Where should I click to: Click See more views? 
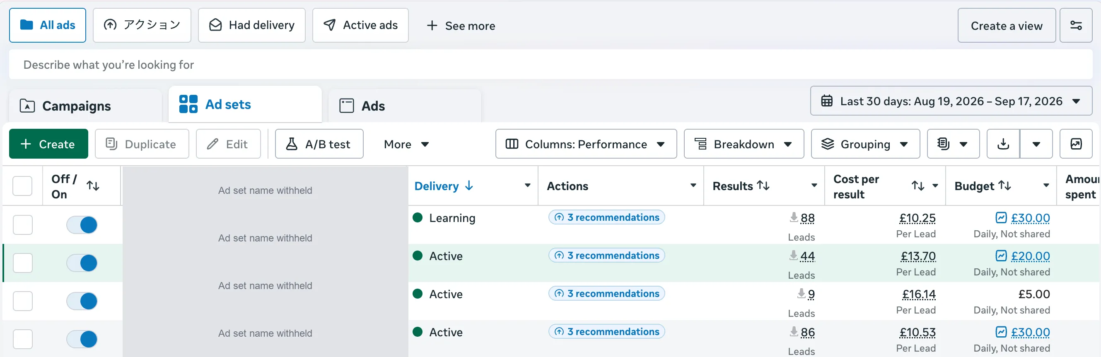(461, 26)
